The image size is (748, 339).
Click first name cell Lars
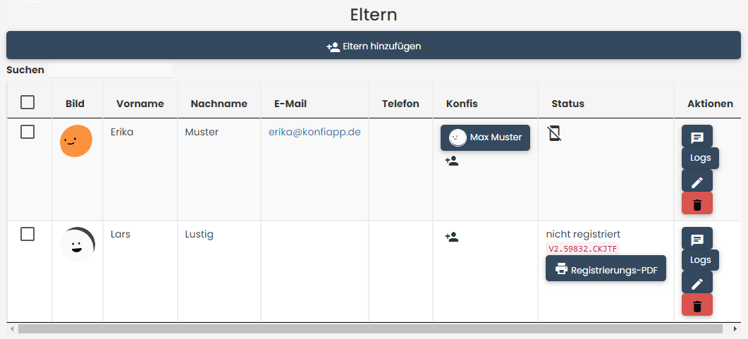[121, 234]
